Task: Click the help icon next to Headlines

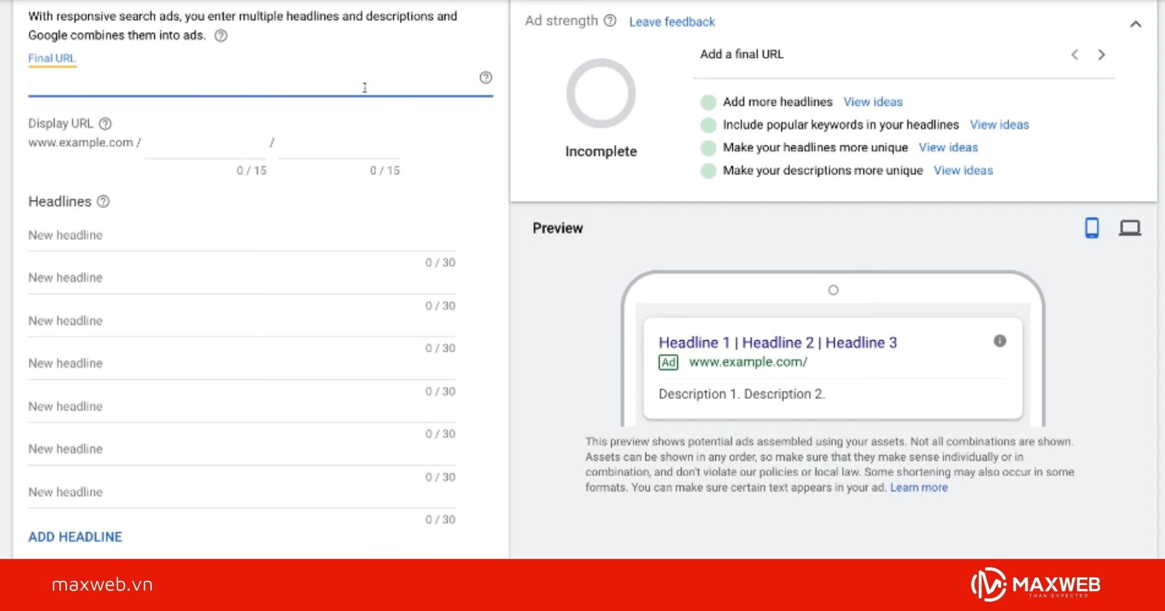Action: tap(103, 202)
